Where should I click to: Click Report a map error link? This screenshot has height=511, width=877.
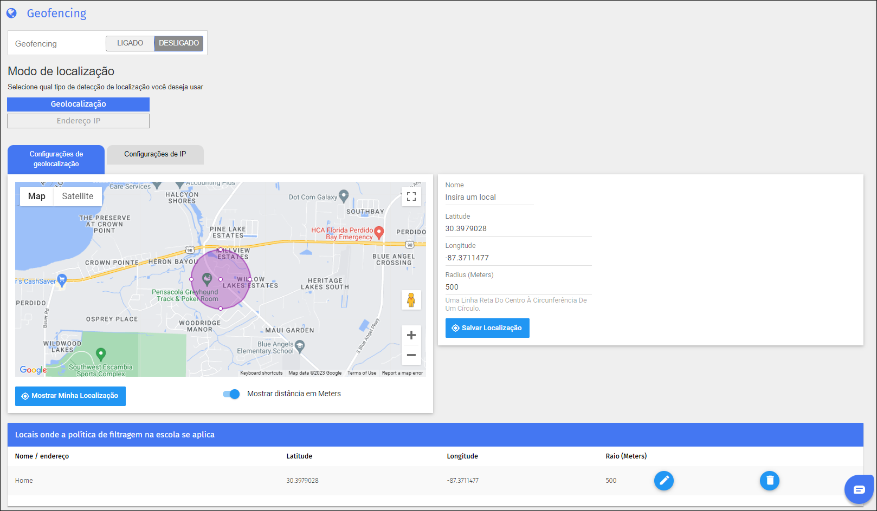click(x=402, y=373)
